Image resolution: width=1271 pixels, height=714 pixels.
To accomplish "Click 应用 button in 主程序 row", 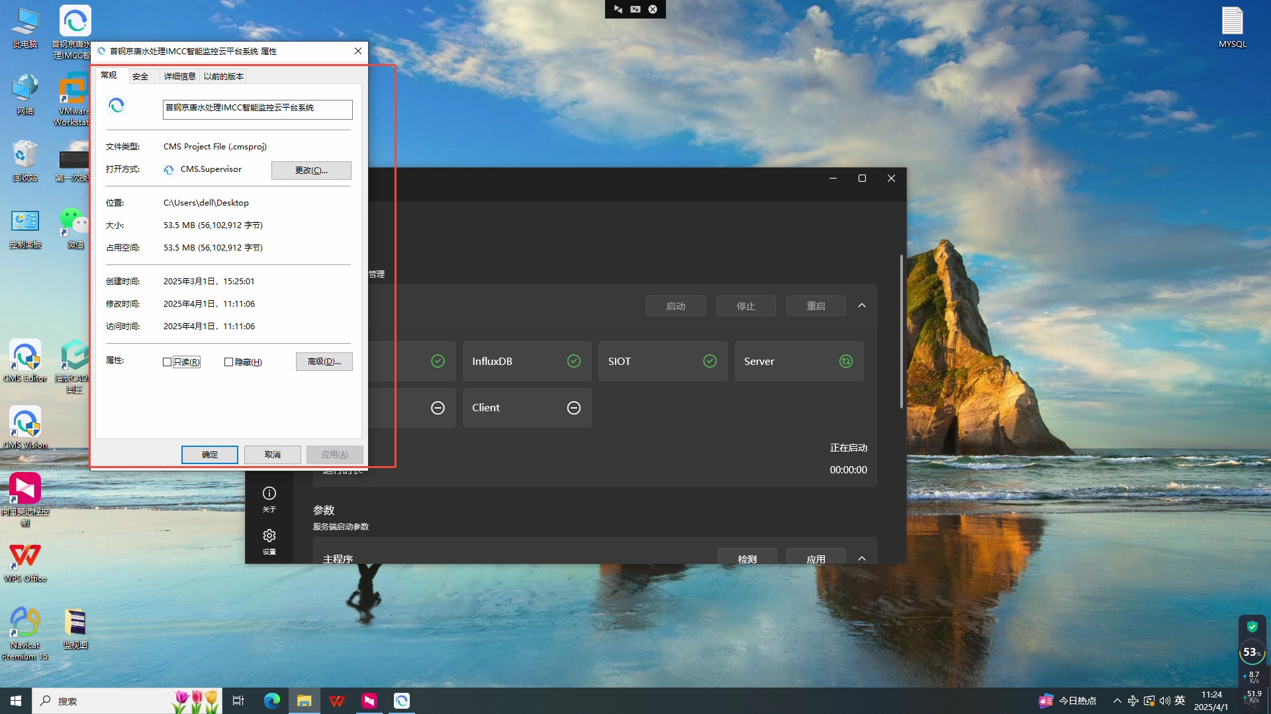I will pyautogui.click(x=816, y=557).
